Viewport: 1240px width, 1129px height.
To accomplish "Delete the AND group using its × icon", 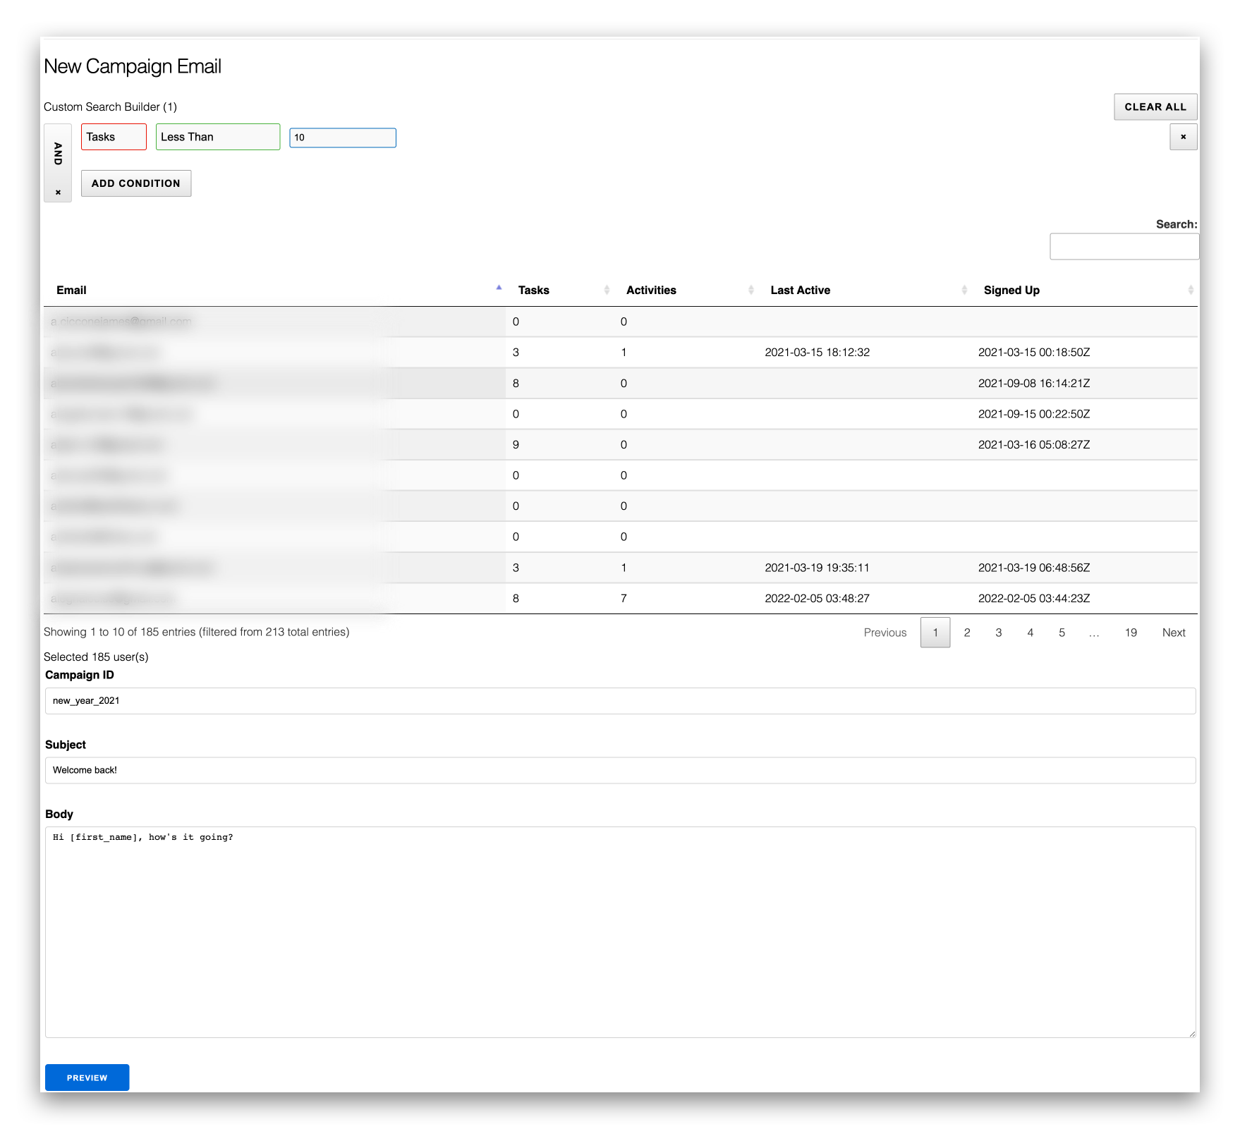I will coord(58,192).
